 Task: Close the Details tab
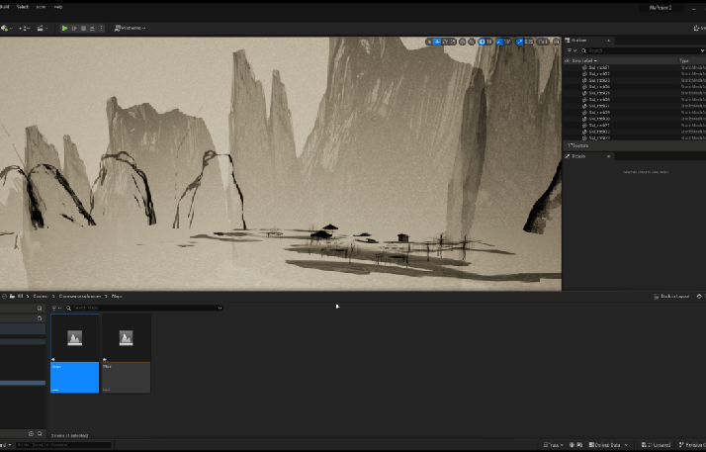point(608,156)
